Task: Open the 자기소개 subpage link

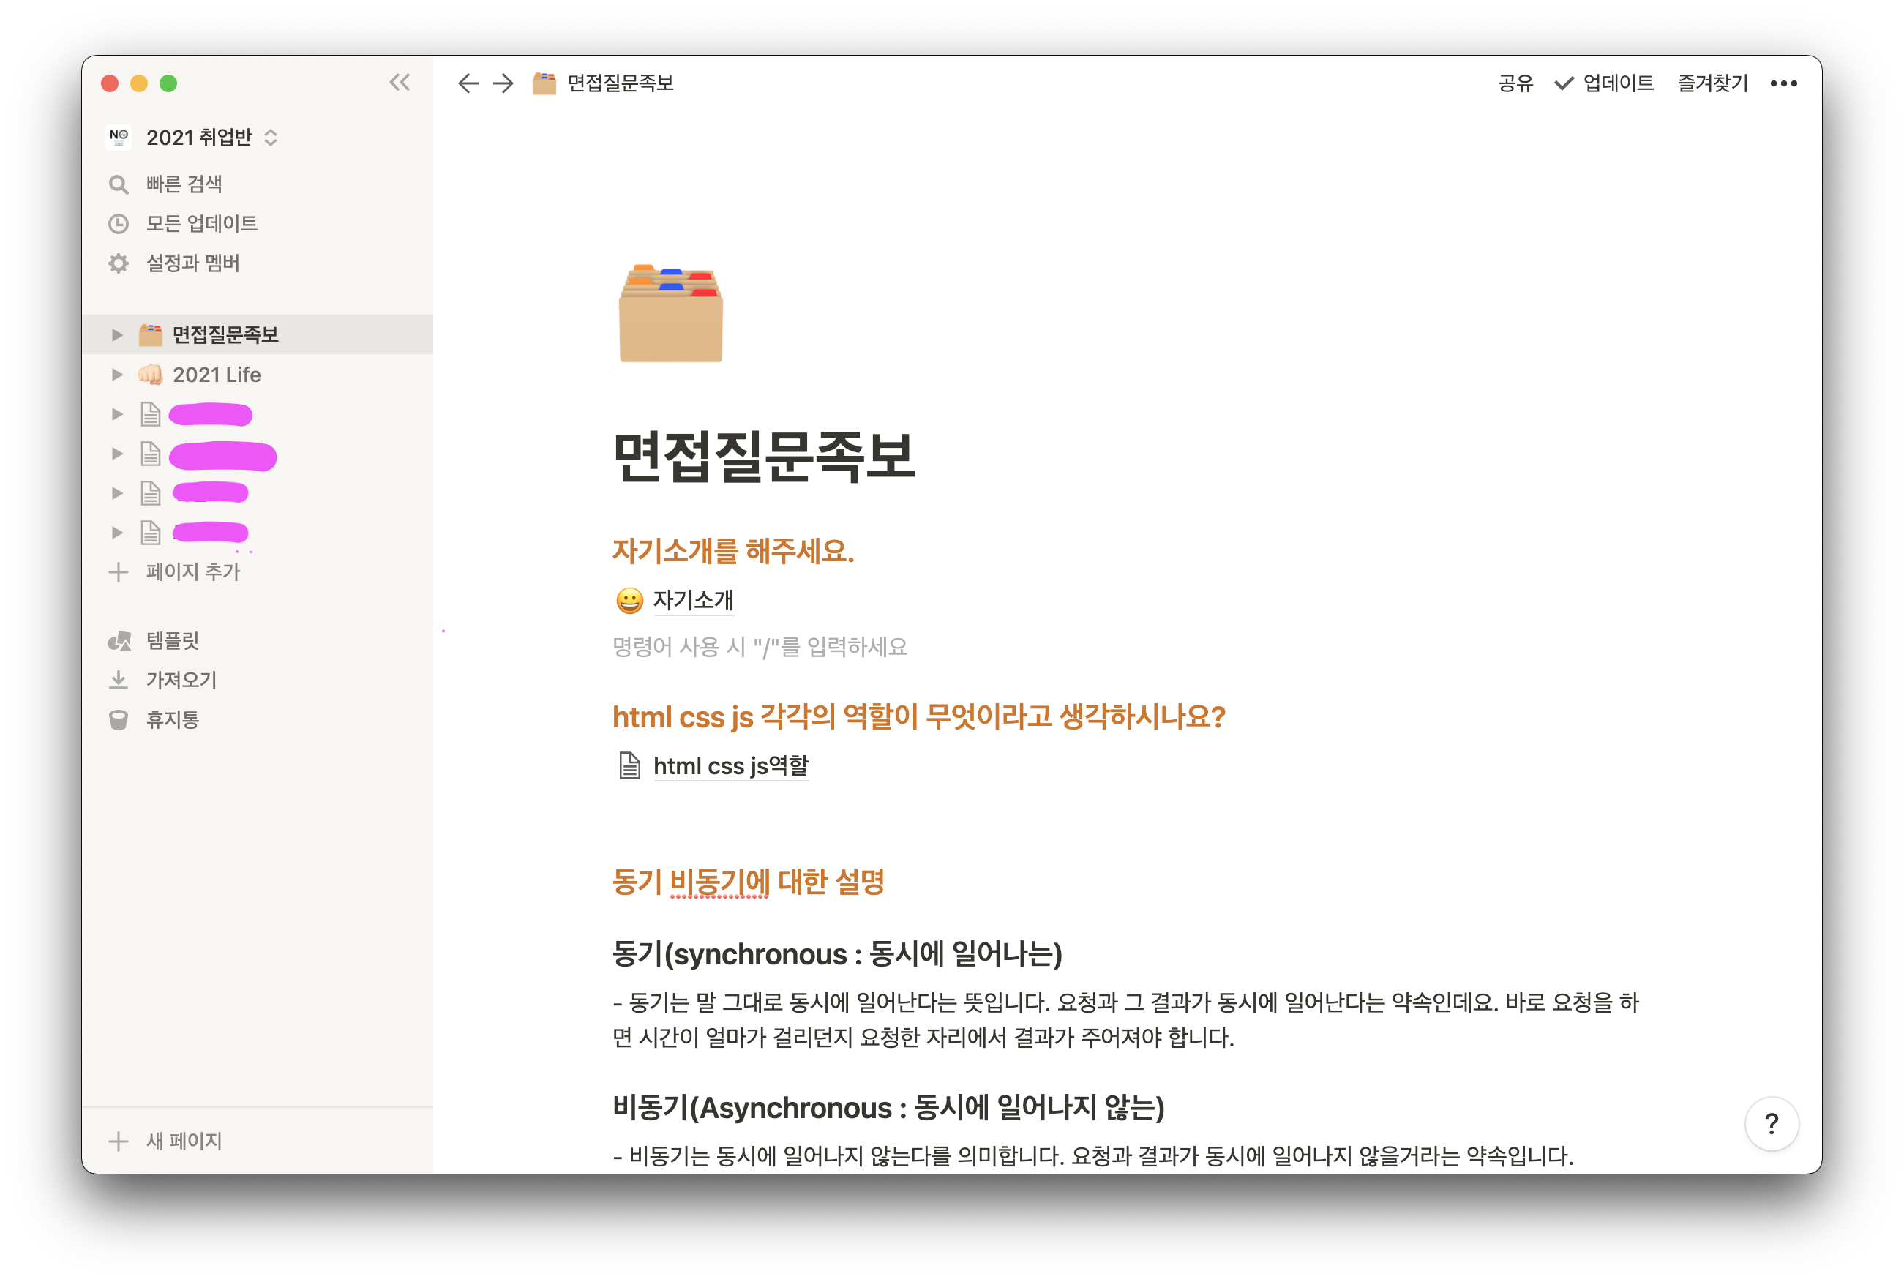Action: pos(692,600)
